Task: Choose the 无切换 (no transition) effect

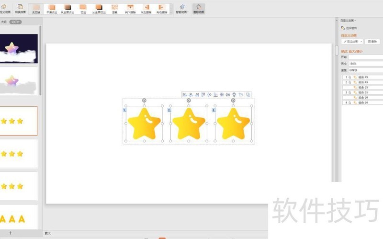Action: tap(36, 9)
